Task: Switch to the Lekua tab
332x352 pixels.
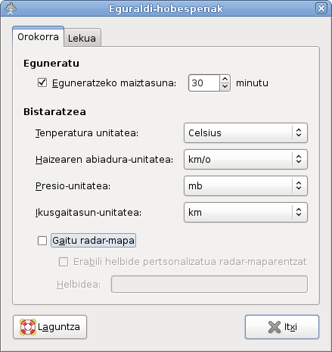Action: (x=82, y=38)
